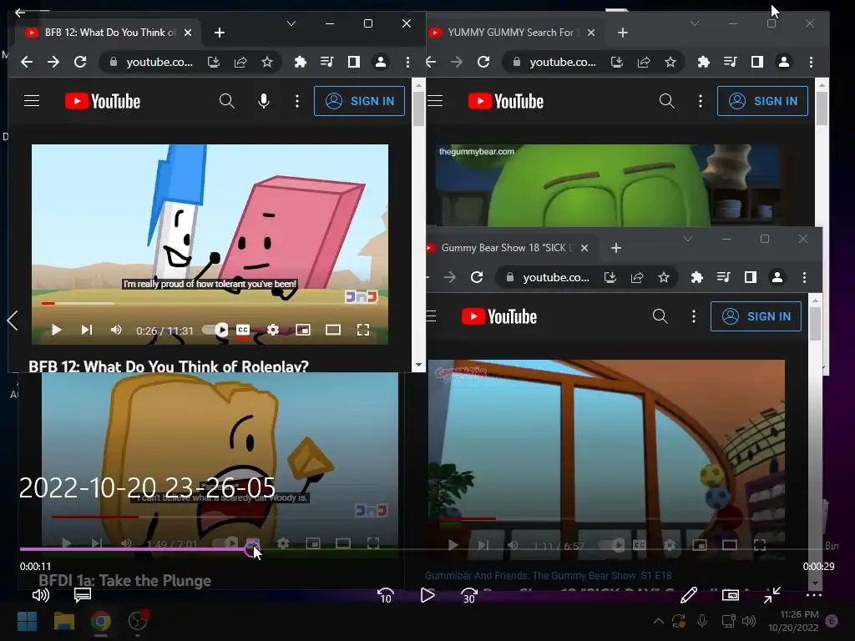Play the BFB 12 YouTube video

click(56, 330)
